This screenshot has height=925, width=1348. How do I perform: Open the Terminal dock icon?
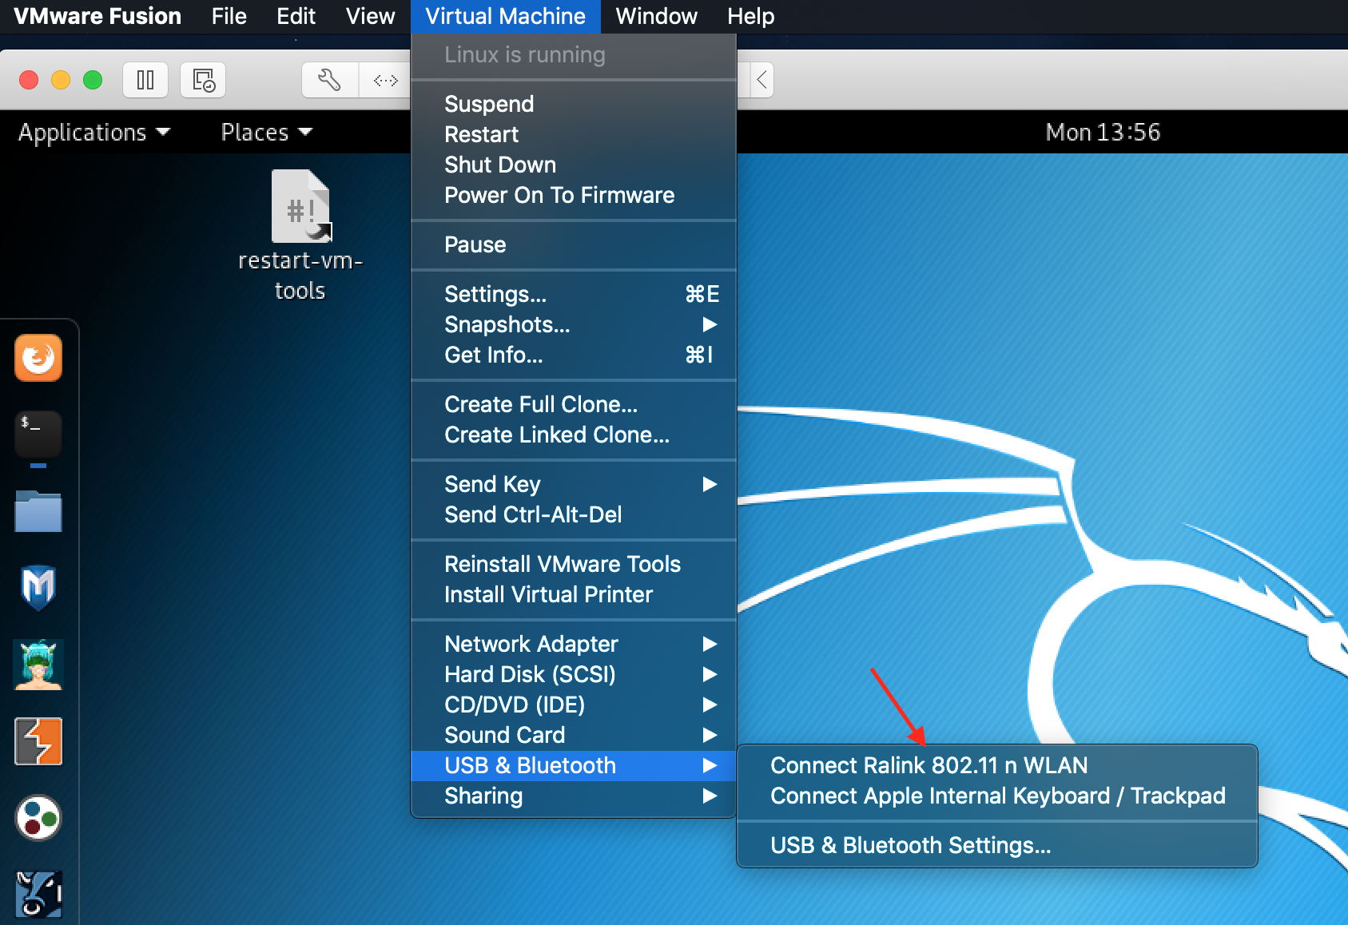(38, 435)
